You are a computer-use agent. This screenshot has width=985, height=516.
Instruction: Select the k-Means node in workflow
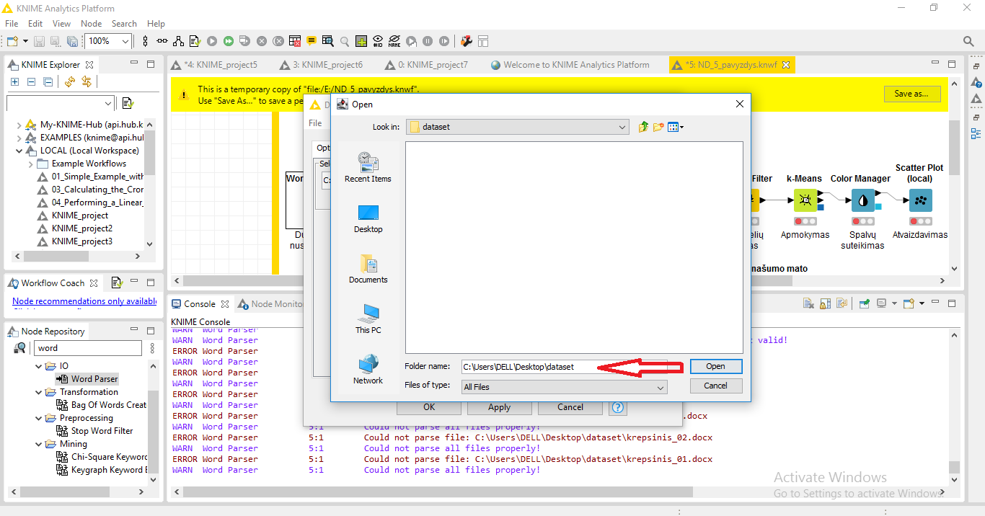click(x=804, y=200)
